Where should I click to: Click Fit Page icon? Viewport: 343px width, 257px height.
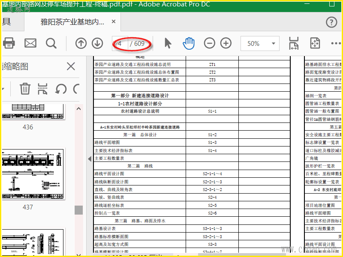click(x=315, y=43)
